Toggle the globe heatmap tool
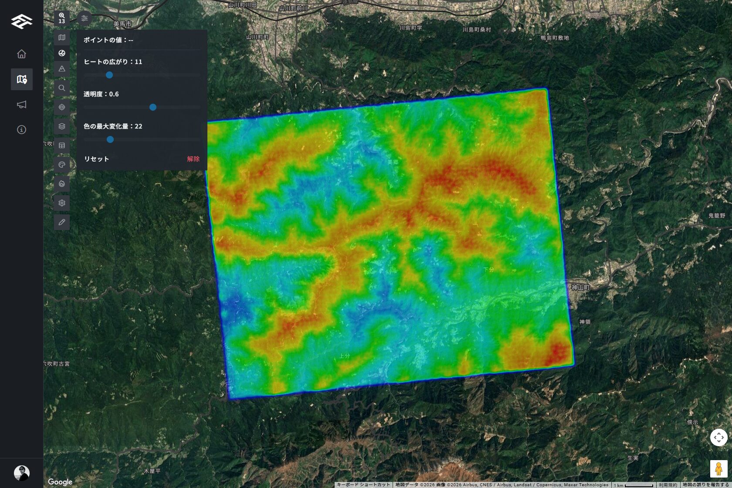Image resolution: width=732 pixels, height=488 pixels. coord(62,53)
